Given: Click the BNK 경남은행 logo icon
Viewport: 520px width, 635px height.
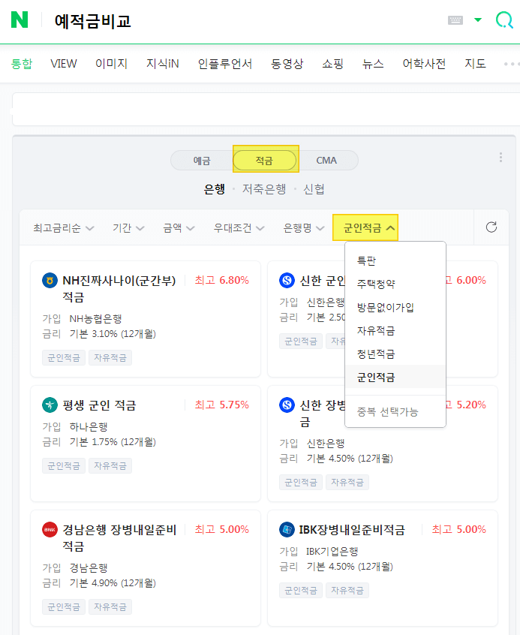Looking at the screenshot, I should point(50,530).
